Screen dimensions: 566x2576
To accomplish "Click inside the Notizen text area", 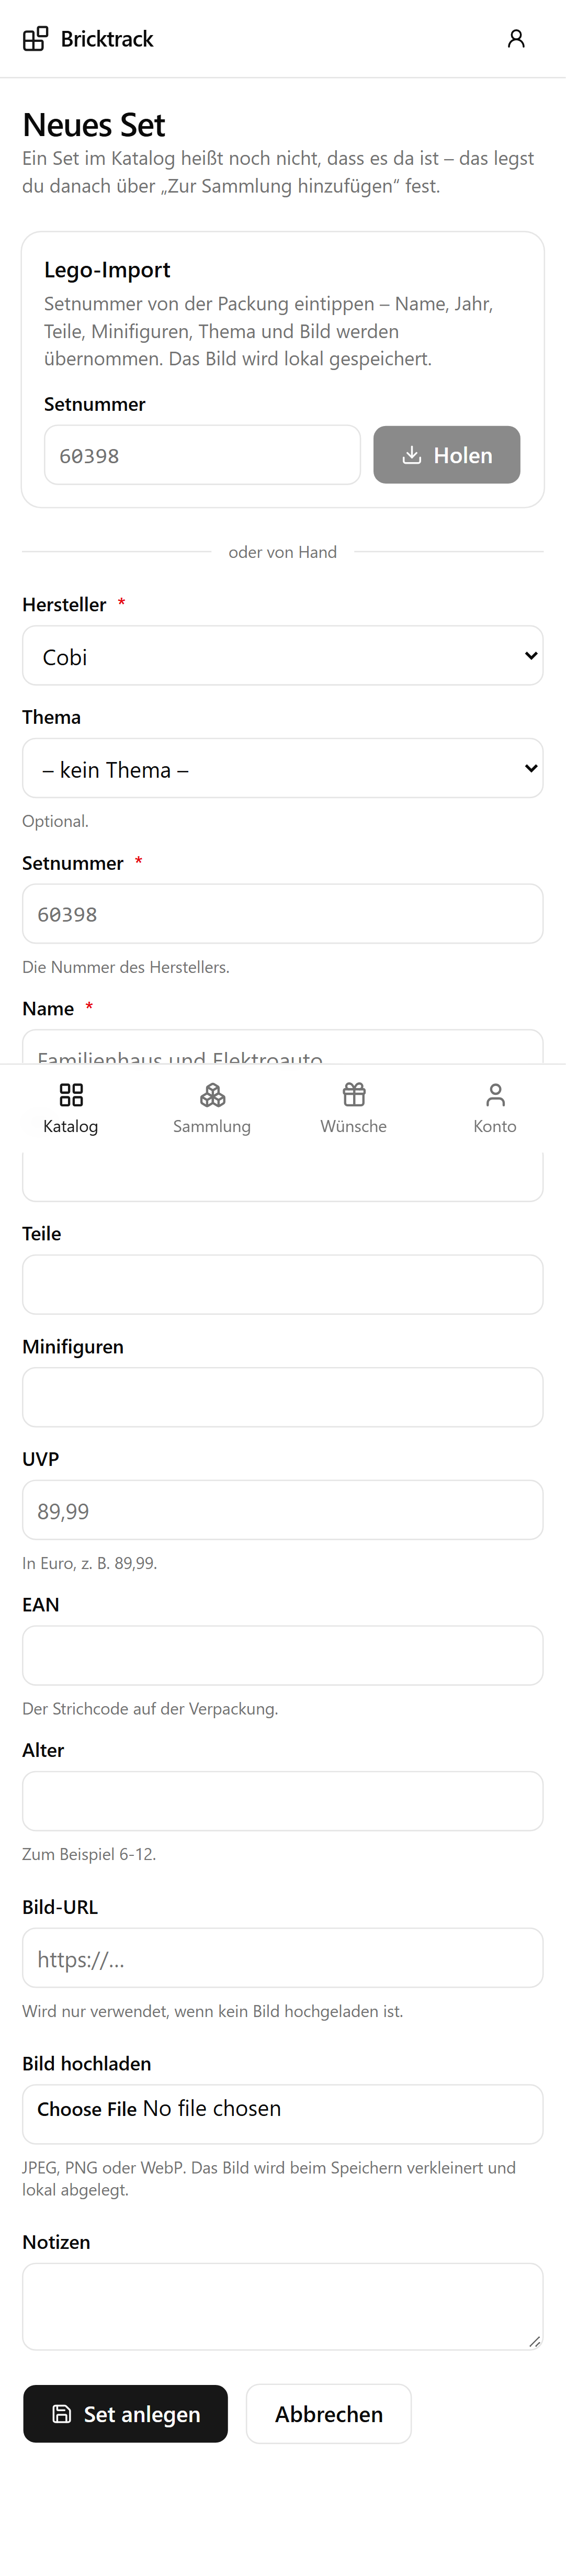I will [283, 2307].
